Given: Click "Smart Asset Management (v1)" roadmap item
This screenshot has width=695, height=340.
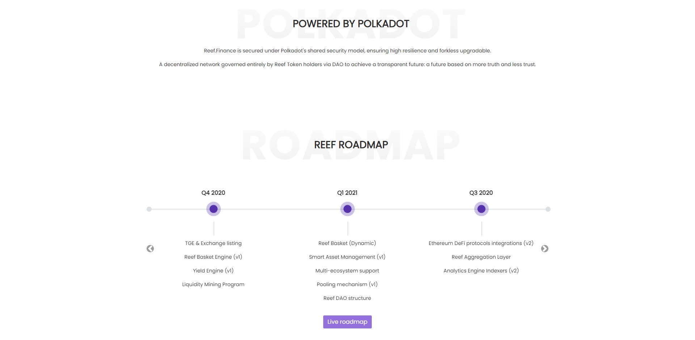Looking at the screenshot, I should (x=347, y=257).
